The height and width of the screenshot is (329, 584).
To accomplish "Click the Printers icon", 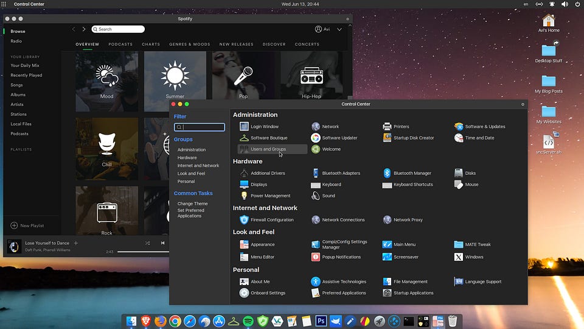I will [387, 127].
